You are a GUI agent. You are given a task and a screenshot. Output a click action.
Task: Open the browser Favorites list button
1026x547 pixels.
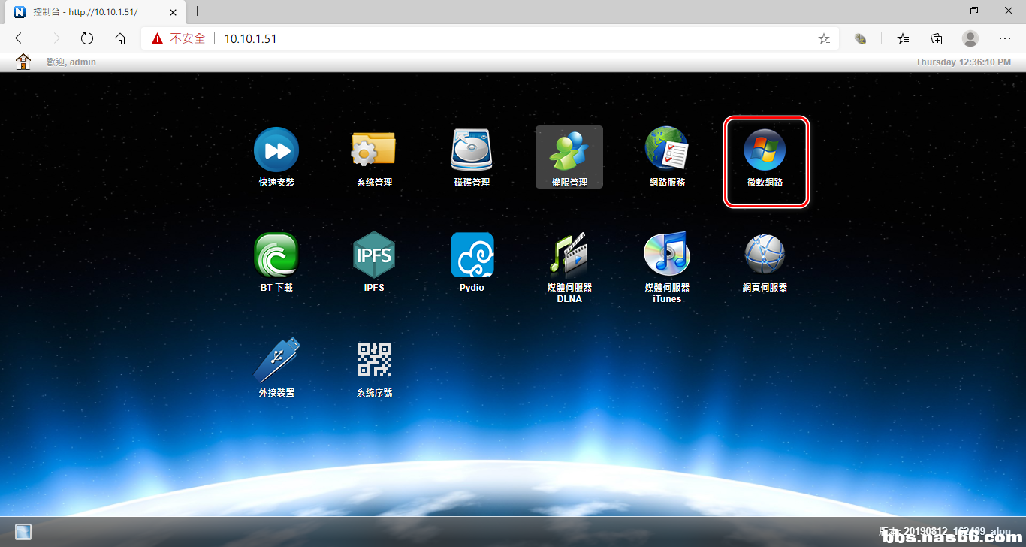[x=904, y=38]
